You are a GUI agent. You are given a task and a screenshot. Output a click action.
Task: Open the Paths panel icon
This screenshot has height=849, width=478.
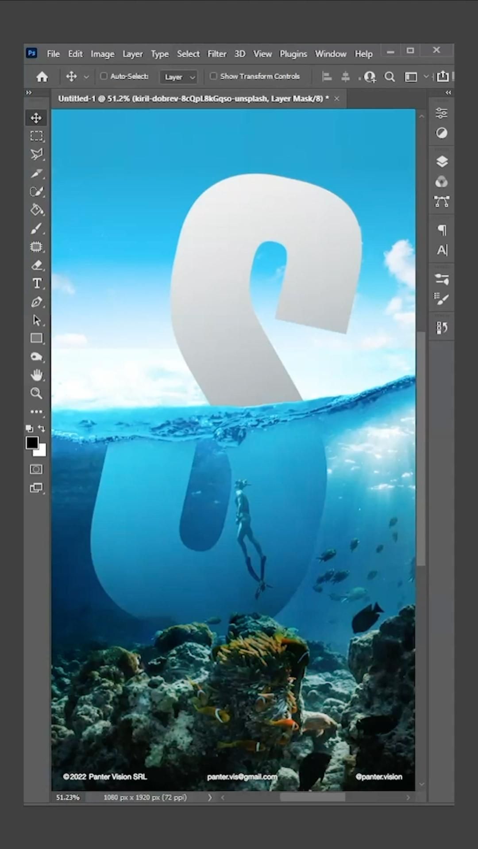point(442,202)
